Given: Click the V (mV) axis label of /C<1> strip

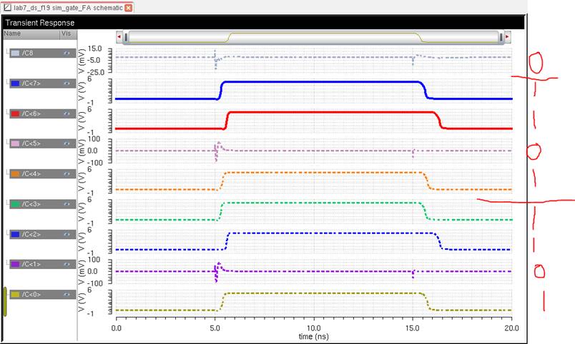Looking at the screenshot, I should [x=82, y=271].
